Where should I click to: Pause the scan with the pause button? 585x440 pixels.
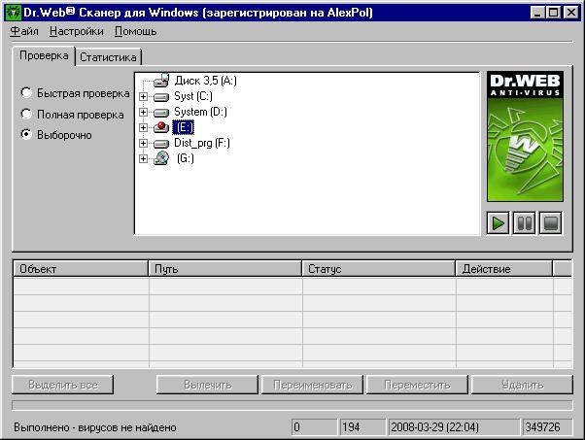pos(524,223)
